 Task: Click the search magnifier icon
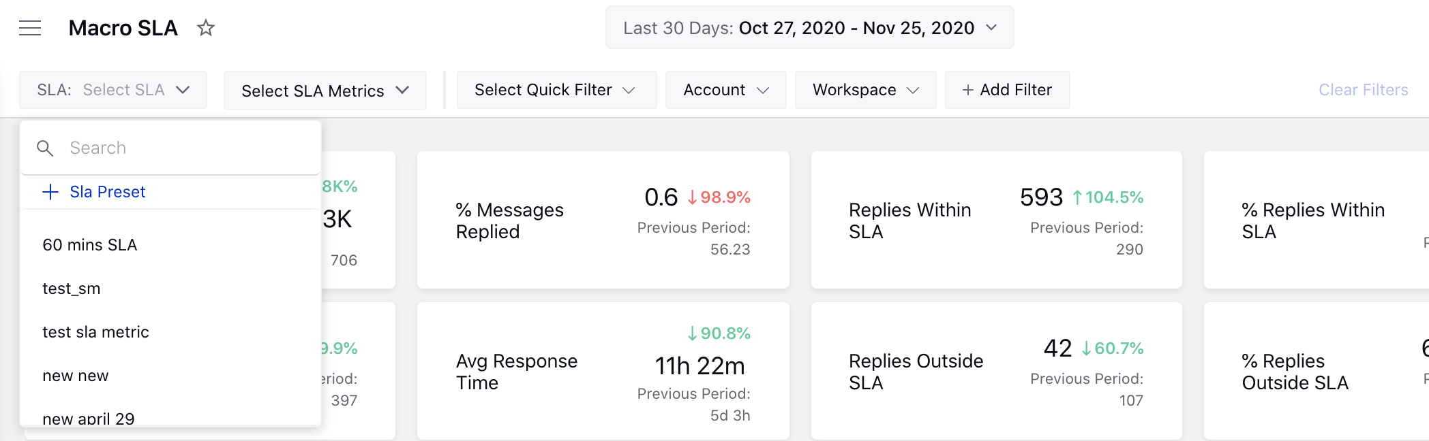45,148
